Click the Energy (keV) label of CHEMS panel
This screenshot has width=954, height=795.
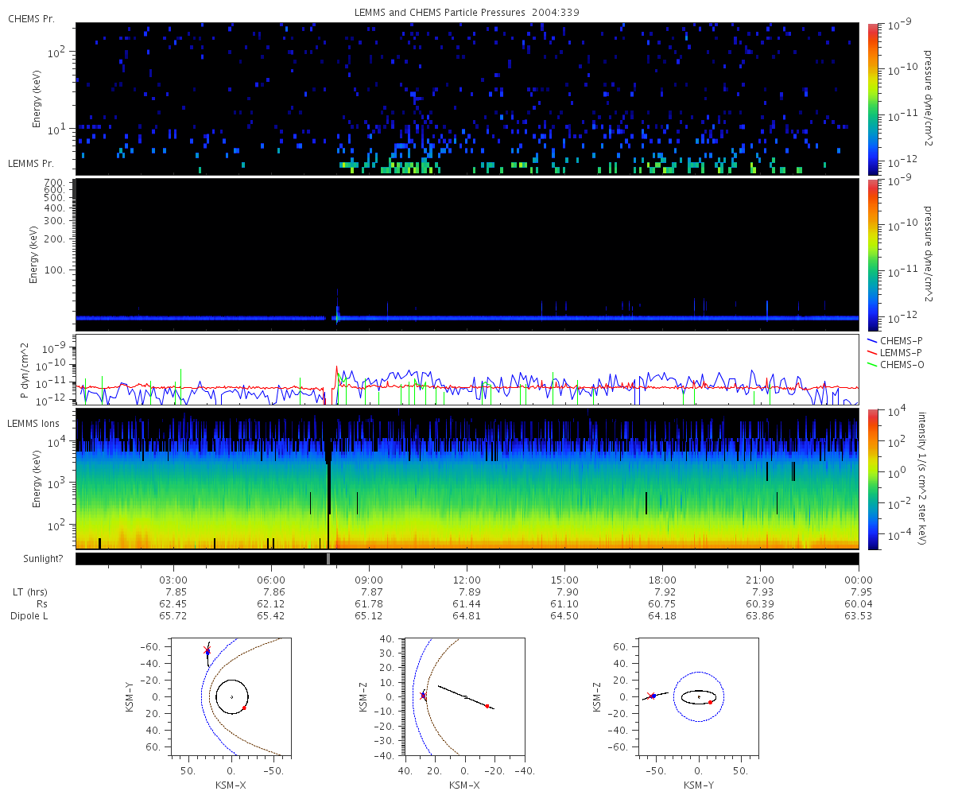coord(37,99)
